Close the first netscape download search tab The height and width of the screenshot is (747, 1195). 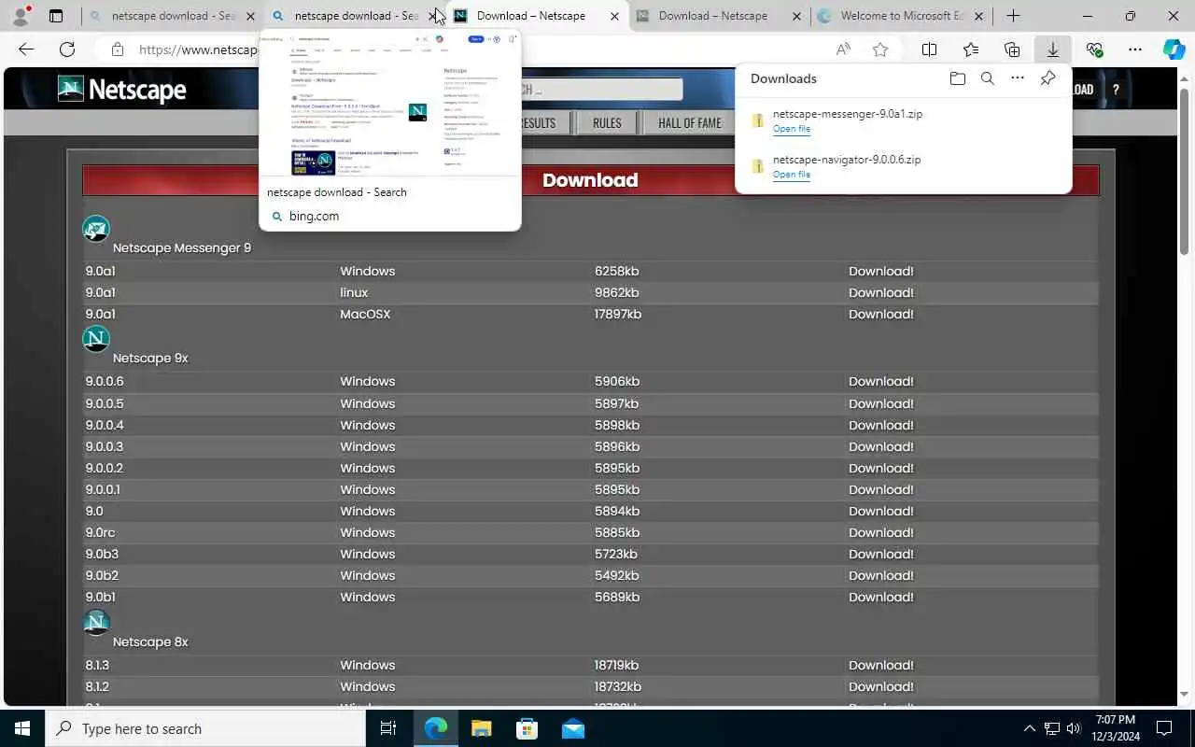(x=250, y=16)
